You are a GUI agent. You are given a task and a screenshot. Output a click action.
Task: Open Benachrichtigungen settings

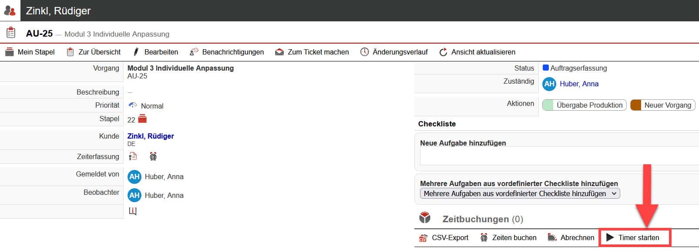(227, 52)
